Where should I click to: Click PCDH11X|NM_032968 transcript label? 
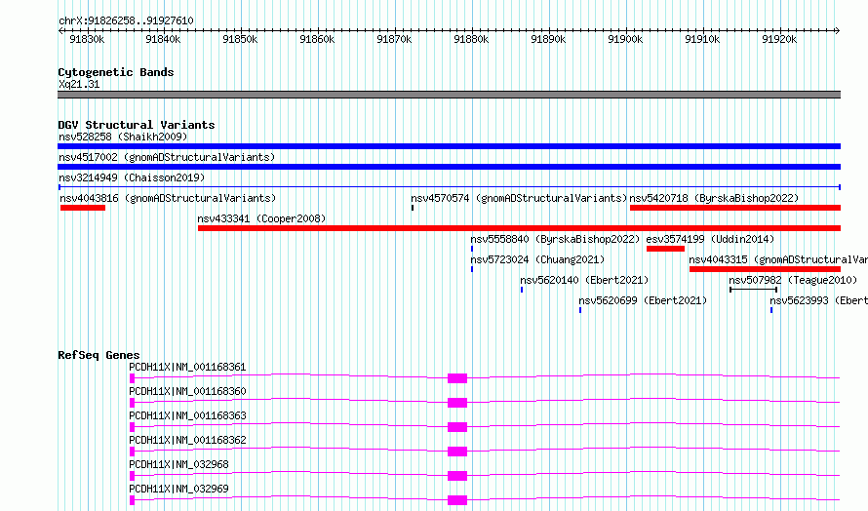pyautogui.click(x=178, y=464)
